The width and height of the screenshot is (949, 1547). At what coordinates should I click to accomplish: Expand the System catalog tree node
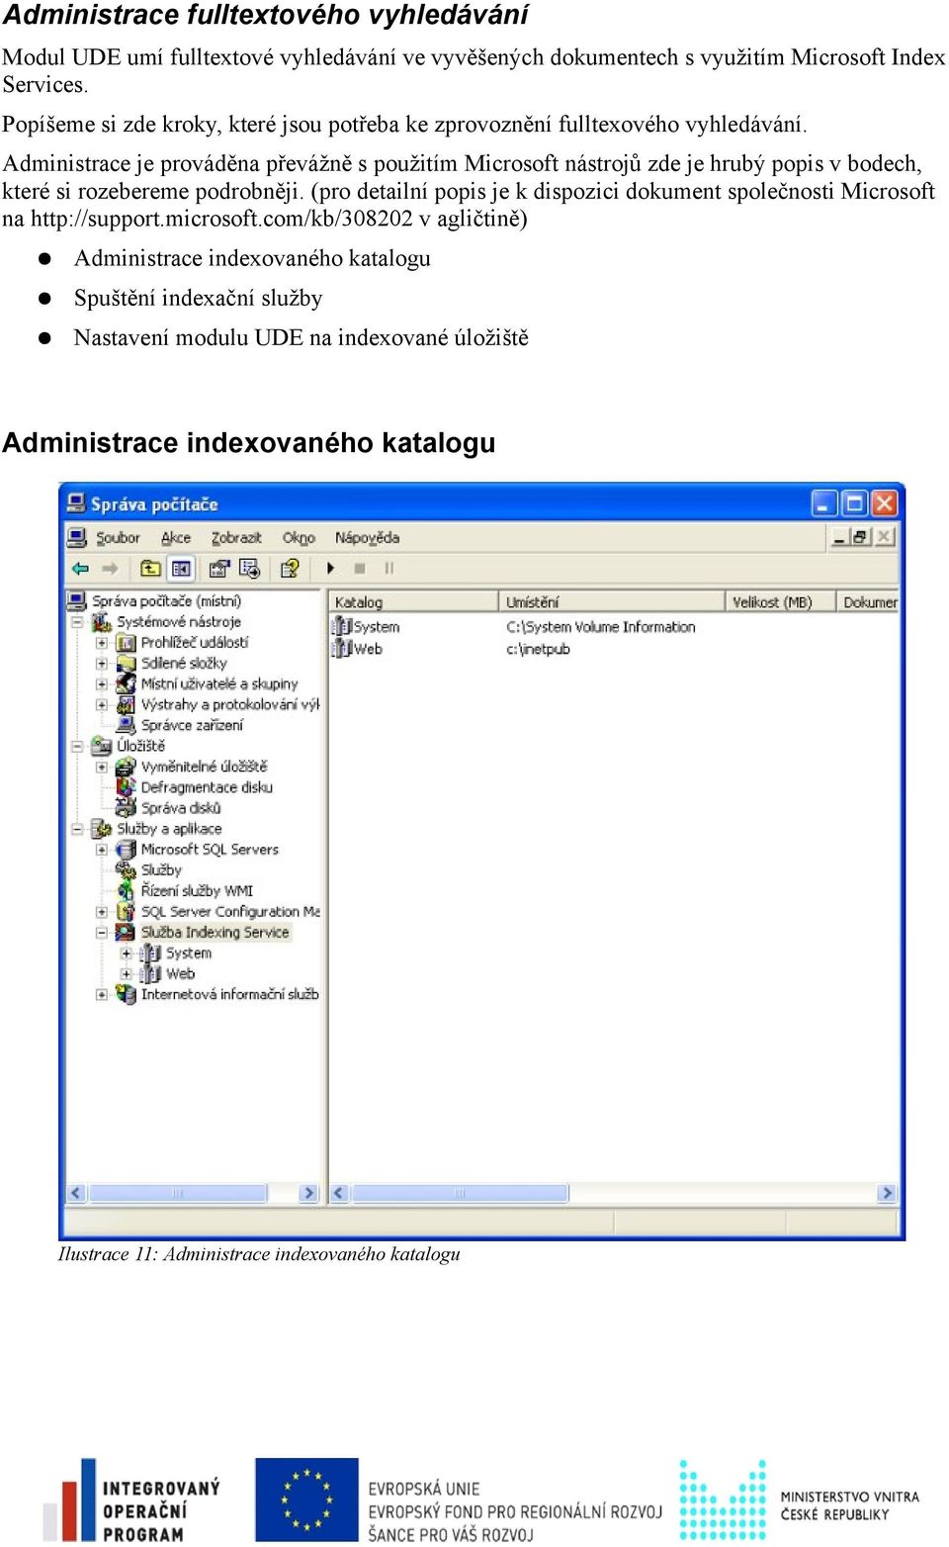127,954
